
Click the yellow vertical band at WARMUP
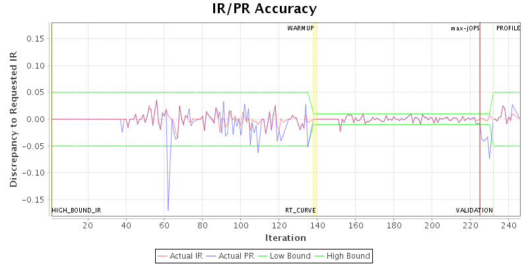(315, 119)
